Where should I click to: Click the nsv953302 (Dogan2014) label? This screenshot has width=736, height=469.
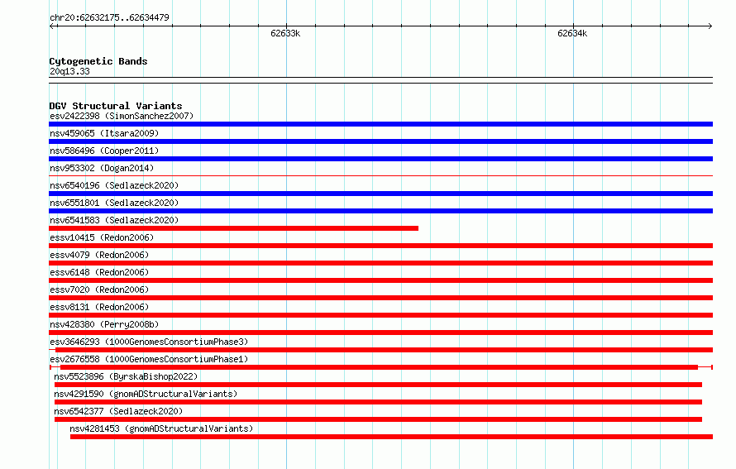[102, 168]
